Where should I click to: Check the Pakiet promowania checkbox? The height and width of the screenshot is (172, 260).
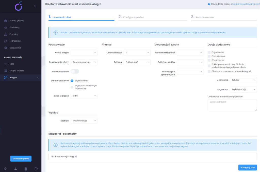tap(209, 66)
